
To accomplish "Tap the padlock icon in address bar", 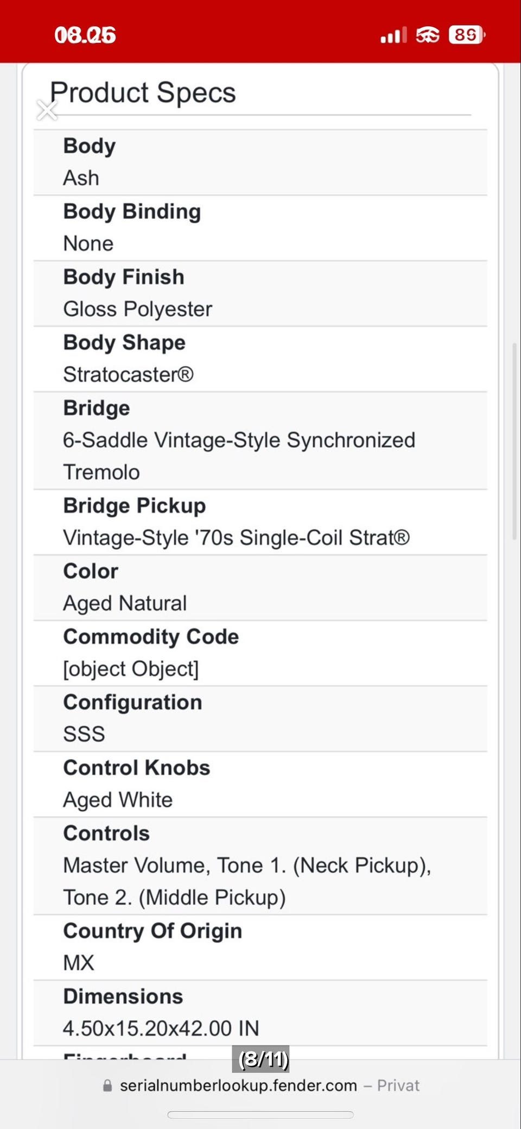I will point(107,1086).
